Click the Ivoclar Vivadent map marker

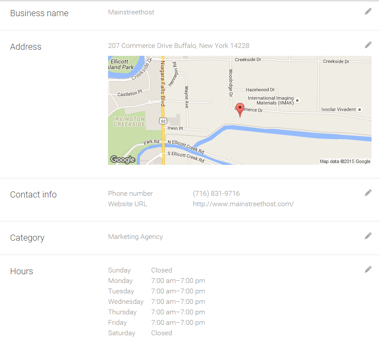pos(359,109)
